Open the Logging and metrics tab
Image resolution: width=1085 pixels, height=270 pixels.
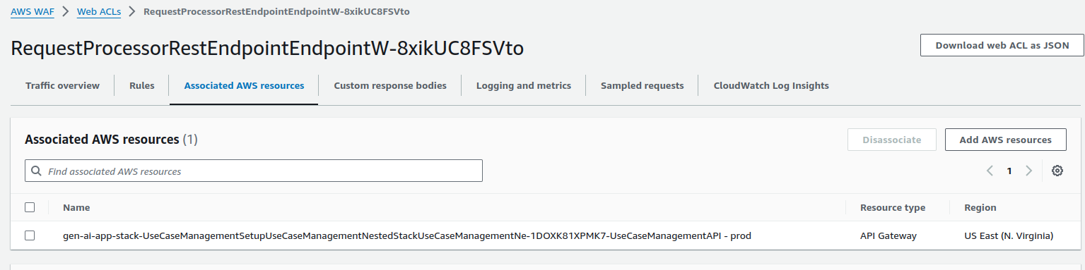click(524, 85)
